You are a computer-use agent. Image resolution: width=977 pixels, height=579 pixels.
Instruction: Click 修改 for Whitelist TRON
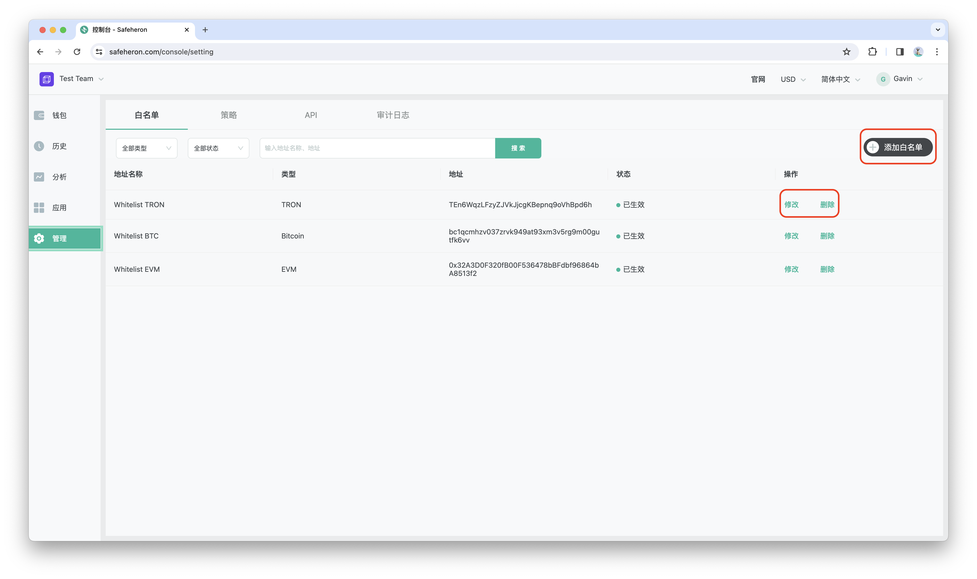[x=791, y=204]
